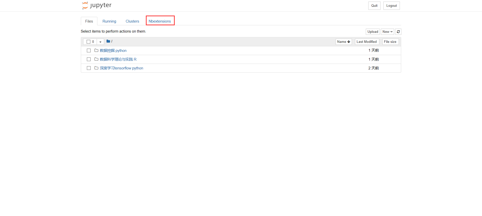The height and width of the screenshot is (216, 482).
Task: Click folder icon beside 深度学习tensorflow python
Action: 96,68
